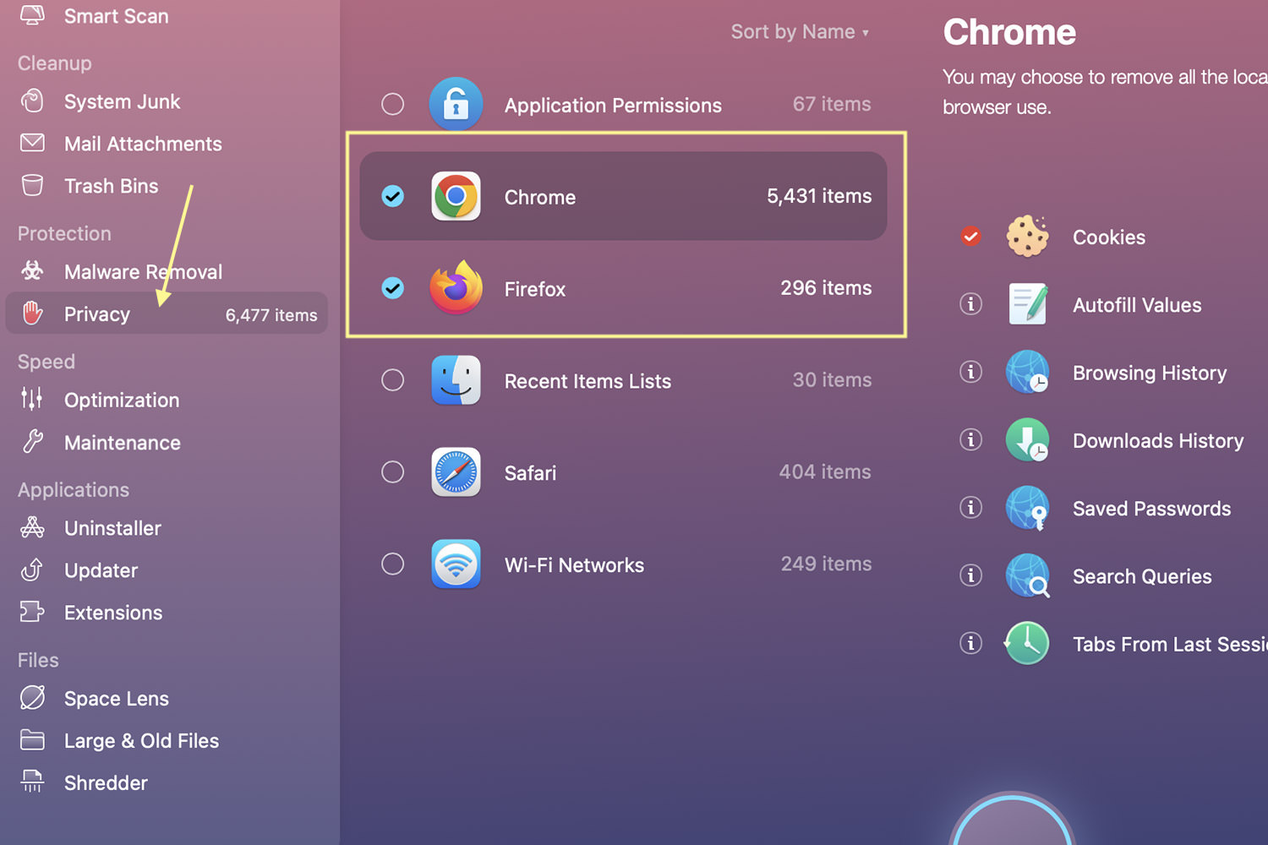Click the Safari compass icon

pyautogui.click(x=456, y=472)
